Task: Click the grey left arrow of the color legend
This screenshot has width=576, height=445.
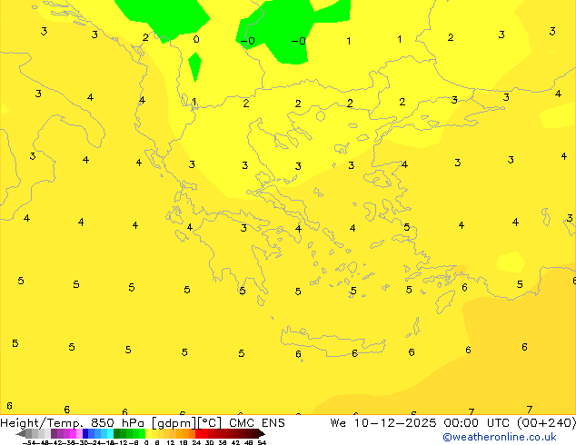Action: click(x=21, y=434)
